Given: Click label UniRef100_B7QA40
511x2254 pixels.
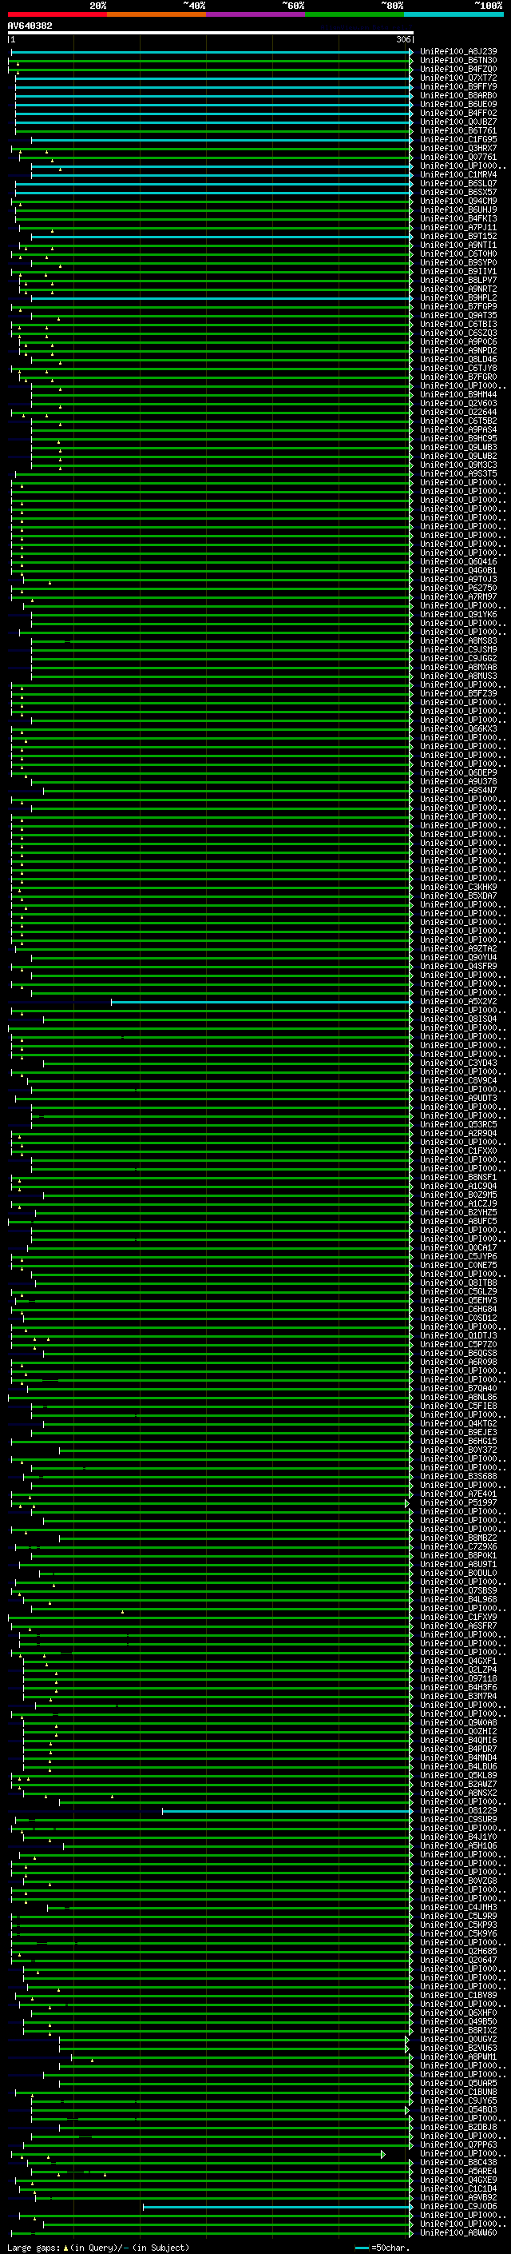Looking at the screenshot, I should click(458, 1389).
